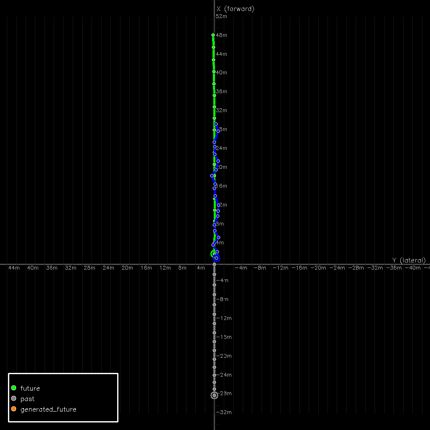Viewport: 430px width, 430px height.
Task: Click the 40m label on the lateral axis
Action: (x=33, y=267)
